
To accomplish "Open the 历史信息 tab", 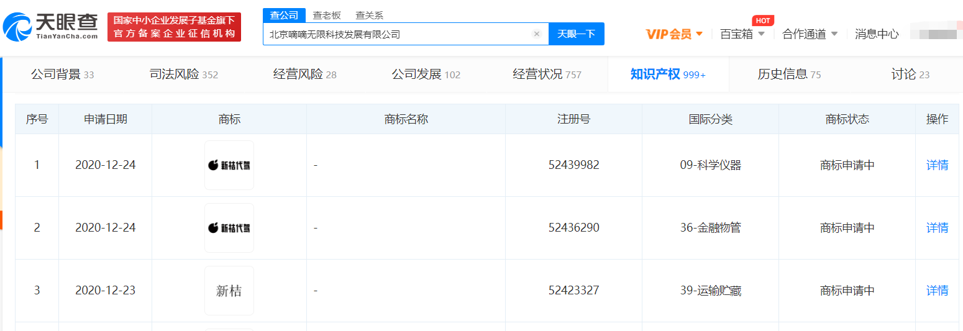I will [790, 75].
